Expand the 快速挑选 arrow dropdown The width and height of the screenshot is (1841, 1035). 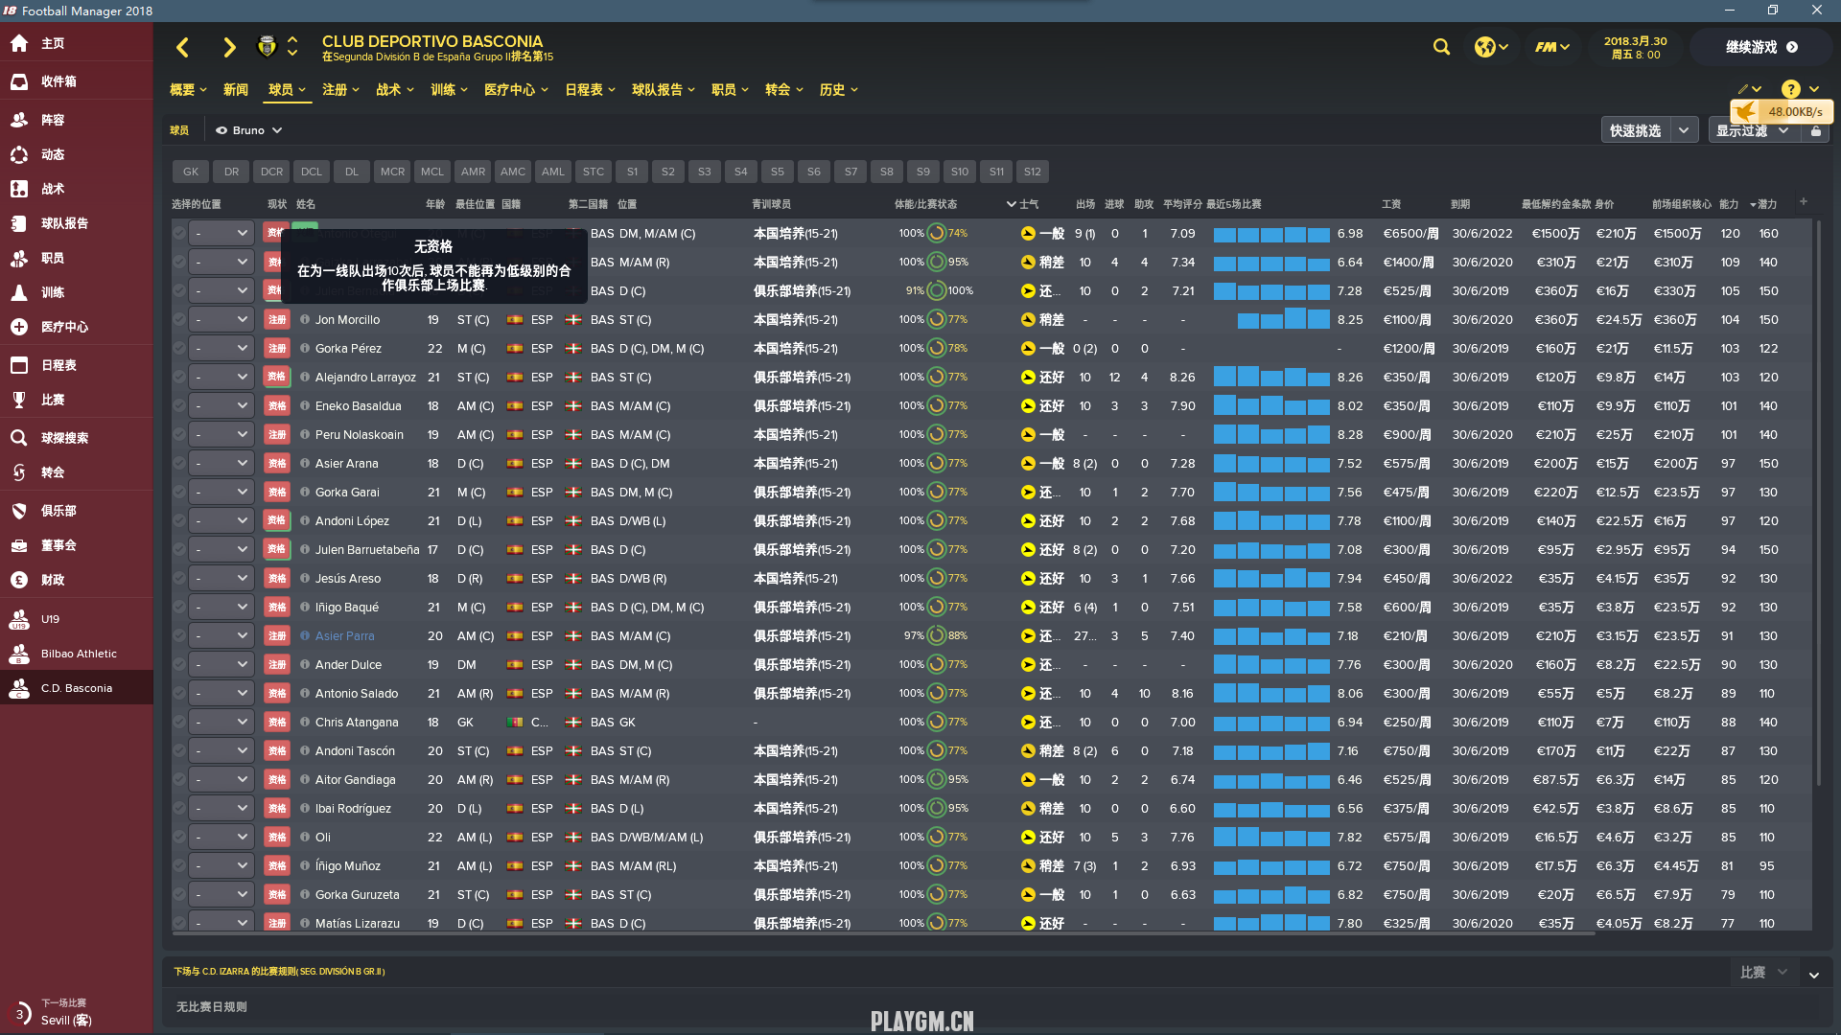pyautogui.click(x=1685, y=130)
